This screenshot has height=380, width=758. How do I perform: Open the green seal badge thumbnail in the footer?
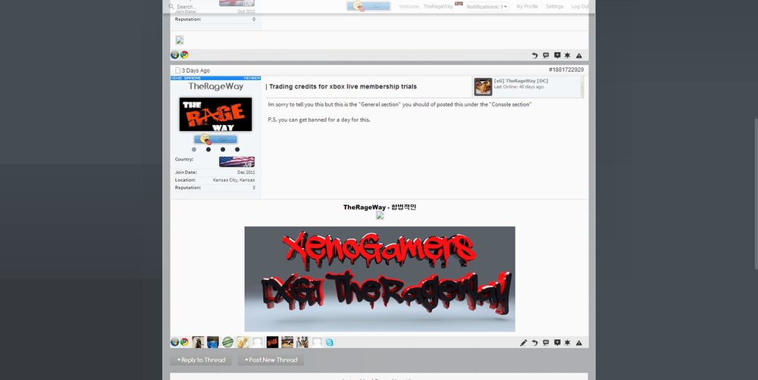pos(227,342)
